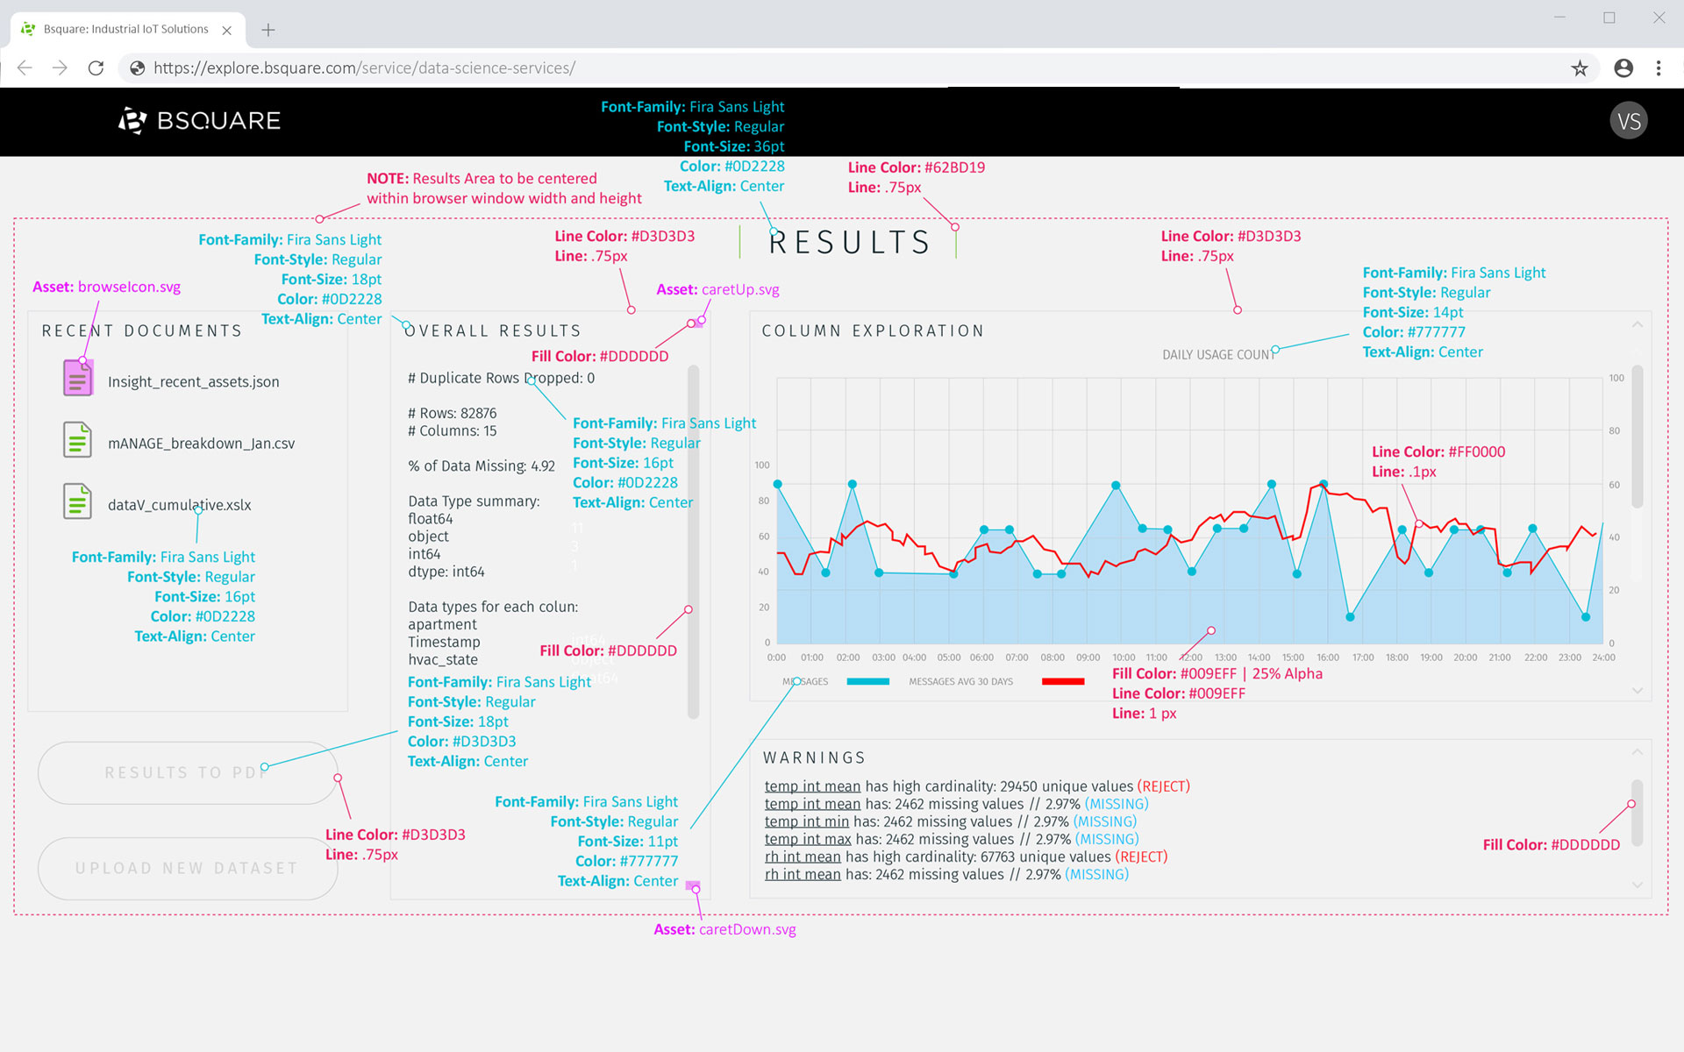Open the Chrome three-dot menu
Viewport: 1684px width, 1052px height.
click(1659, 68)
